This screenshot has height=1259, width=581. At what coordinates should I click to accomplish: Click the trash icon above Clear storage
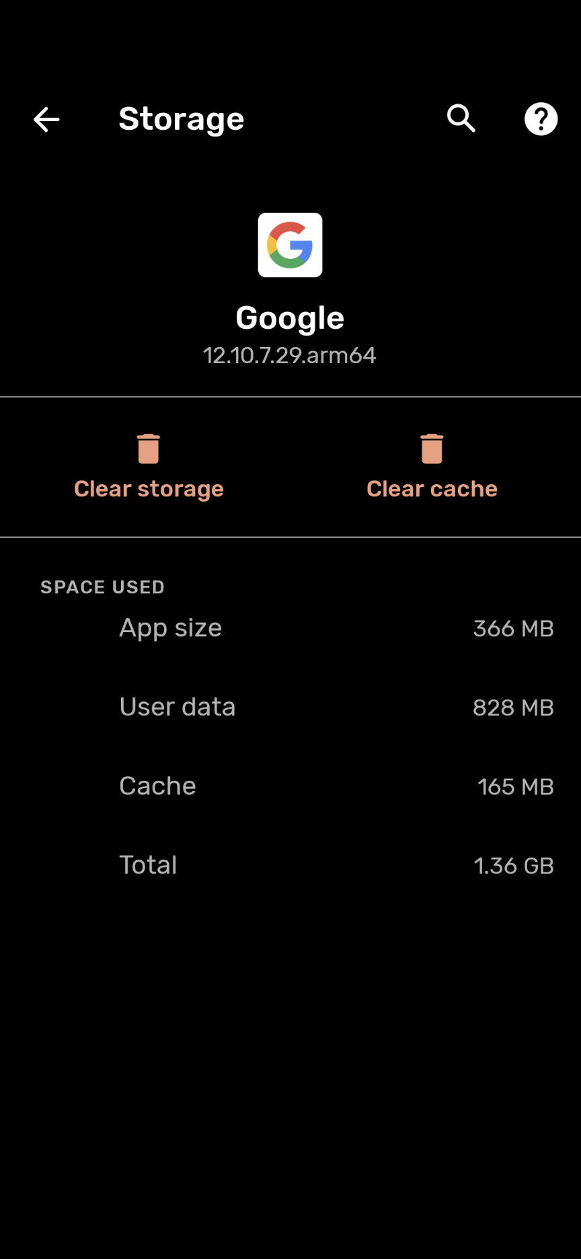point(149,449)
